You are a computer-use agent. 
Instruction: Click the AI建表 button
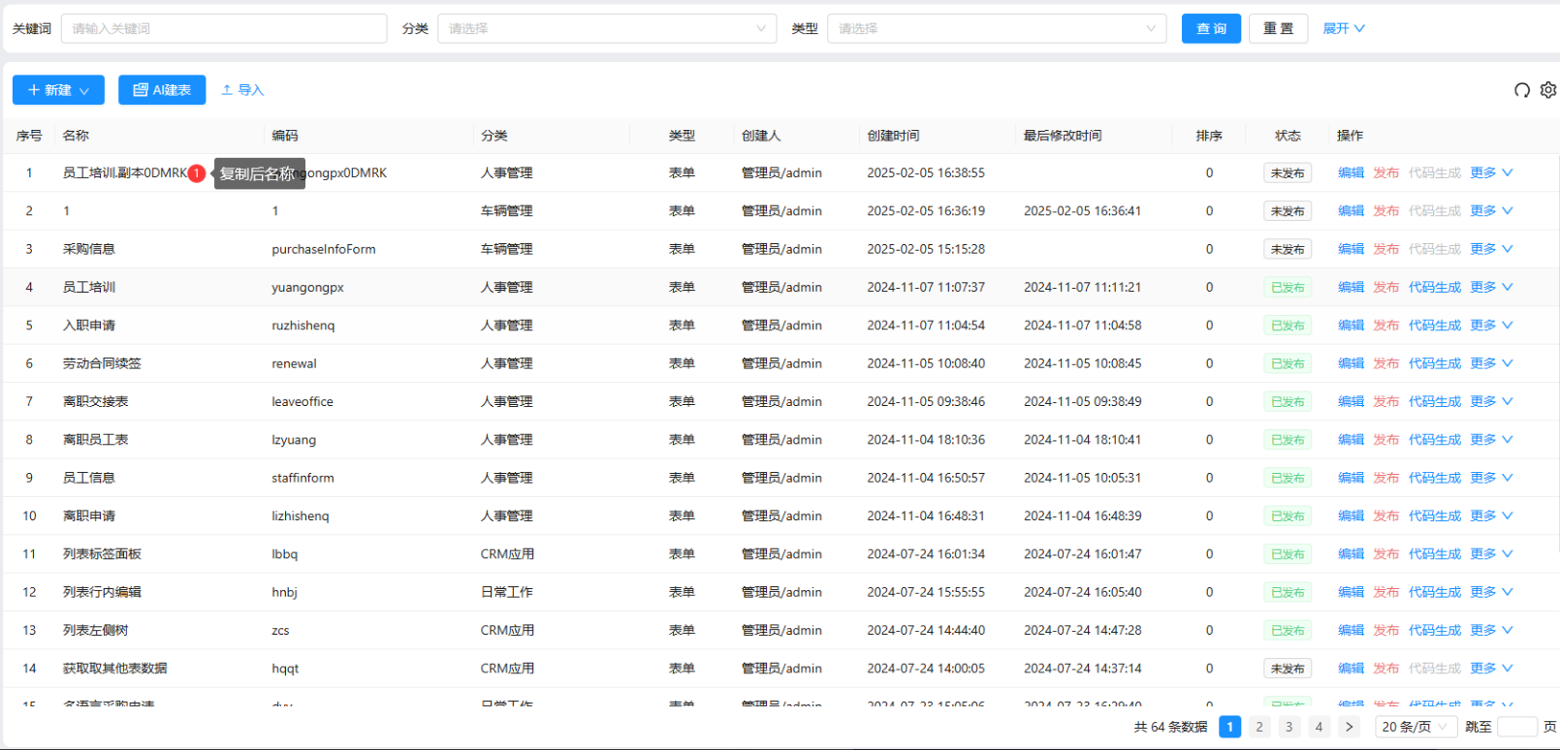point(162,90)
